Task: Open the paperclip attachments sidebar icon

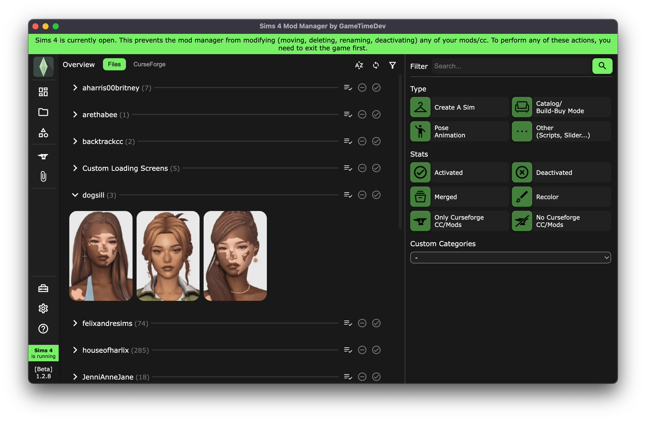Action: point(44,176)
